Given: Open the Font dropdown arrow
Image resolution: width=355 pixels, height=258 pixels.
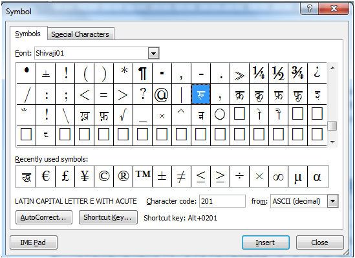Looking at the screenshot, I should (153, 53).
